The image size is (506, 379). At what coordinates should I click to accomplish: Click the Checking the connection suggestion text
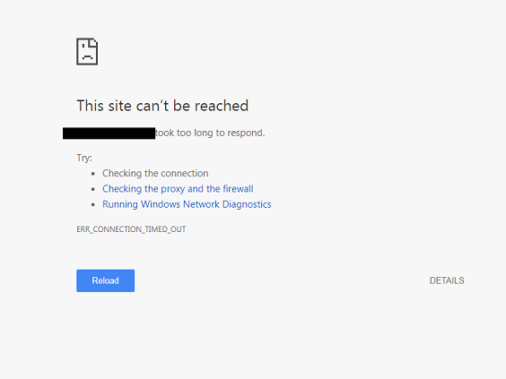point(155,174)
